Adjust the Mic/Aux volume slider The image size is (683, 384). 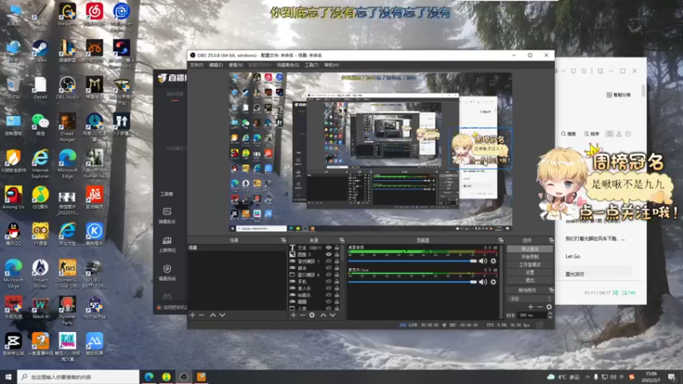click(412, 282)
